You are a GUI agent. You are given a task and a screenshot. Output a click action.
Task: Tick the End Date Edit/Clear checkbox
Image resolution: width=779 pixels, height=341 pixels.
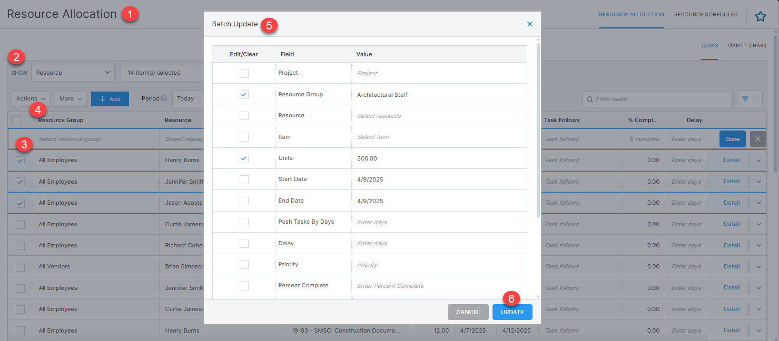coord(244,200)
